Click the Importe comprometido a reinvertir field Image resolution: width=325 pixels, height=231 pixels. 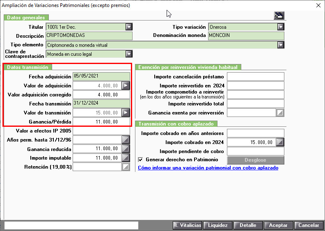[256, 95]
